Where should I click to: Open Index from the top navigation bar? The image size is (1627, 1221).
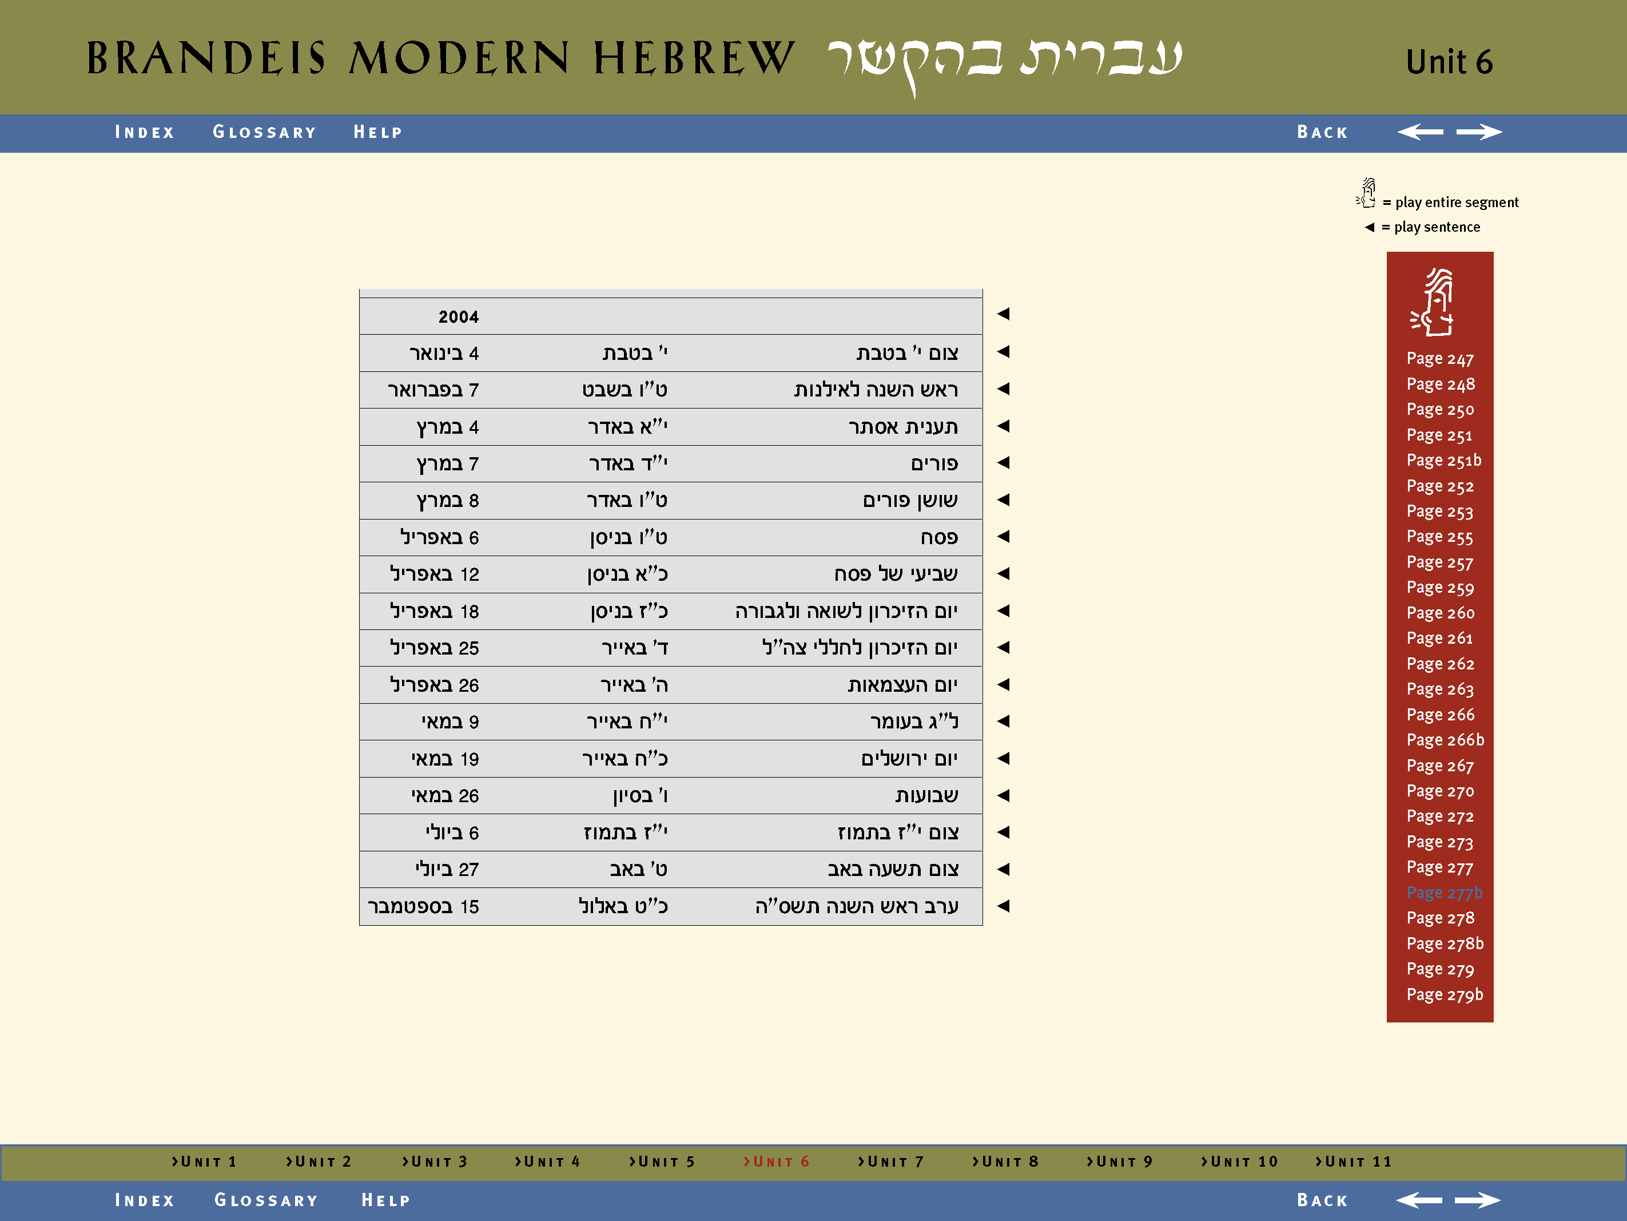point(145,133)
